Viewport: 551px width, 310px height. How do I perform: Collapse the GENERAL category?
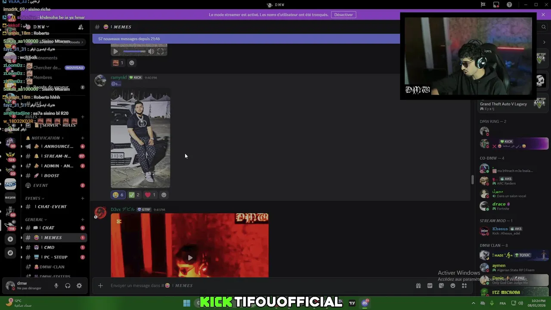pyautogui.click(x=36, y=220)
